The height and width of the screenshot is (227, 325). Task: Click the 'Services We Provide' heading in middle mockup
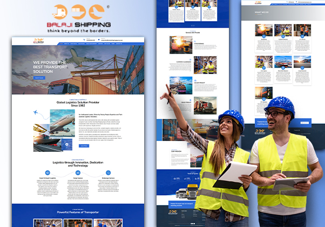[x=193, y=32]
